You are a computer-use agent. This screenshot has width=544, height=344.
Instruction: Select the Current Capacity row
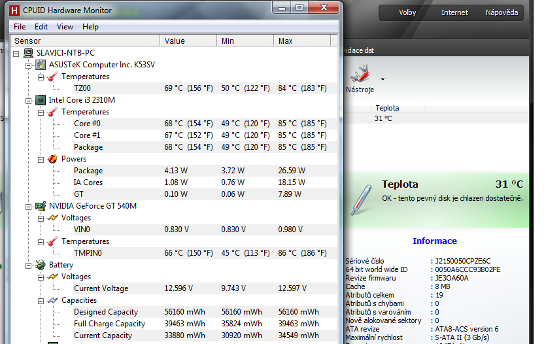click(205, 335)
